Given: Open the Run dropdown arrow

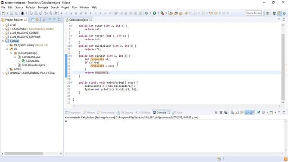Looking at the screenshot, I should (x=158, y=13).
